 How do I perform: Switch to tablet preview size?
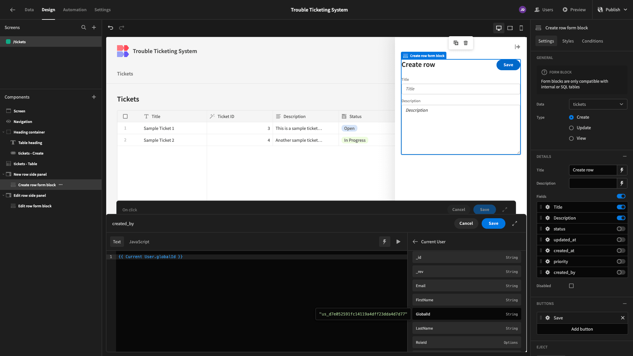[510, 28]
